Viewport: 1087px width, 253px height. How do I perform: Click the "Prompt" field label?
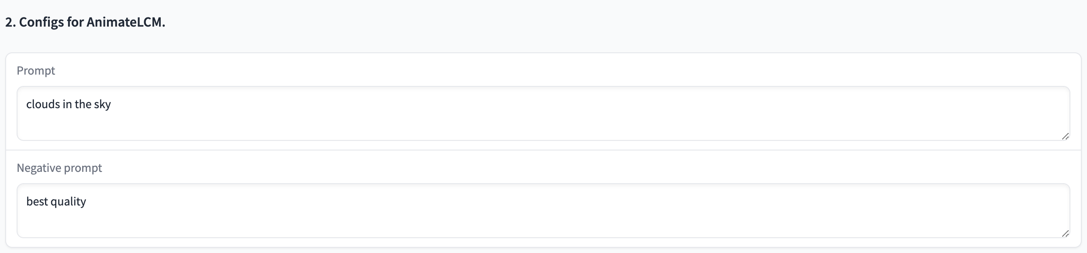[36, 71]
